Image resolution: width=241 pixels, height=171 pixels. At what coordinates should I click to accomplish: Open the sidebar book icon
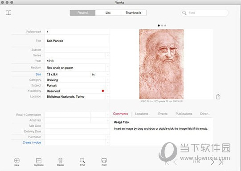(x=8, y=13)
